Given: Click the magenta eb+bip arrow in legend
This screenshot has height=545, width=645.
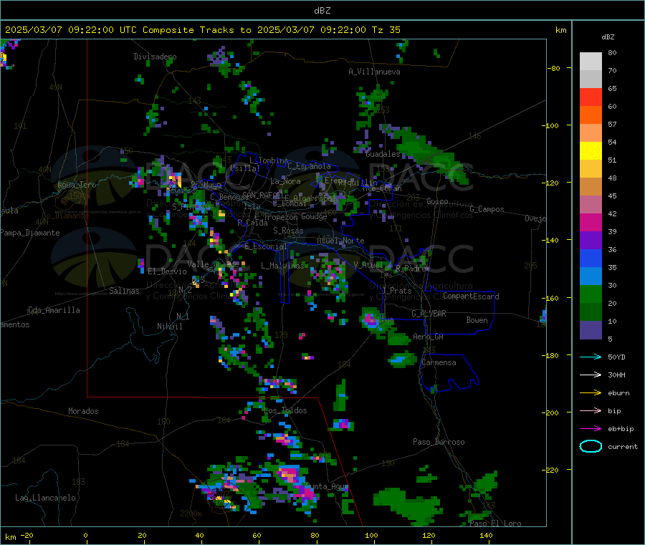Looking at the screenshot, I should (x=591, y=429).
